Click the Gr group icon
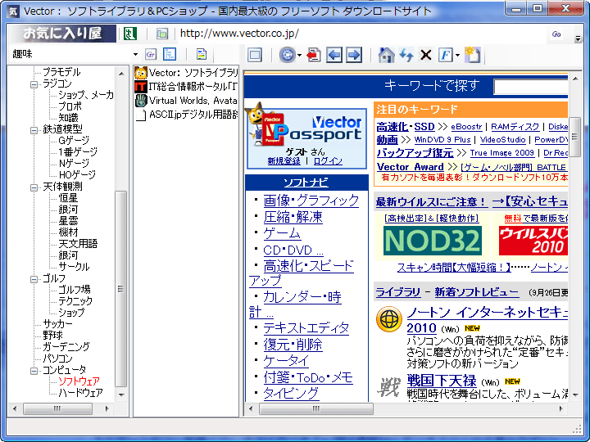Image resolution: width=590 pixels, height=442 pixels. coord(151,55)
